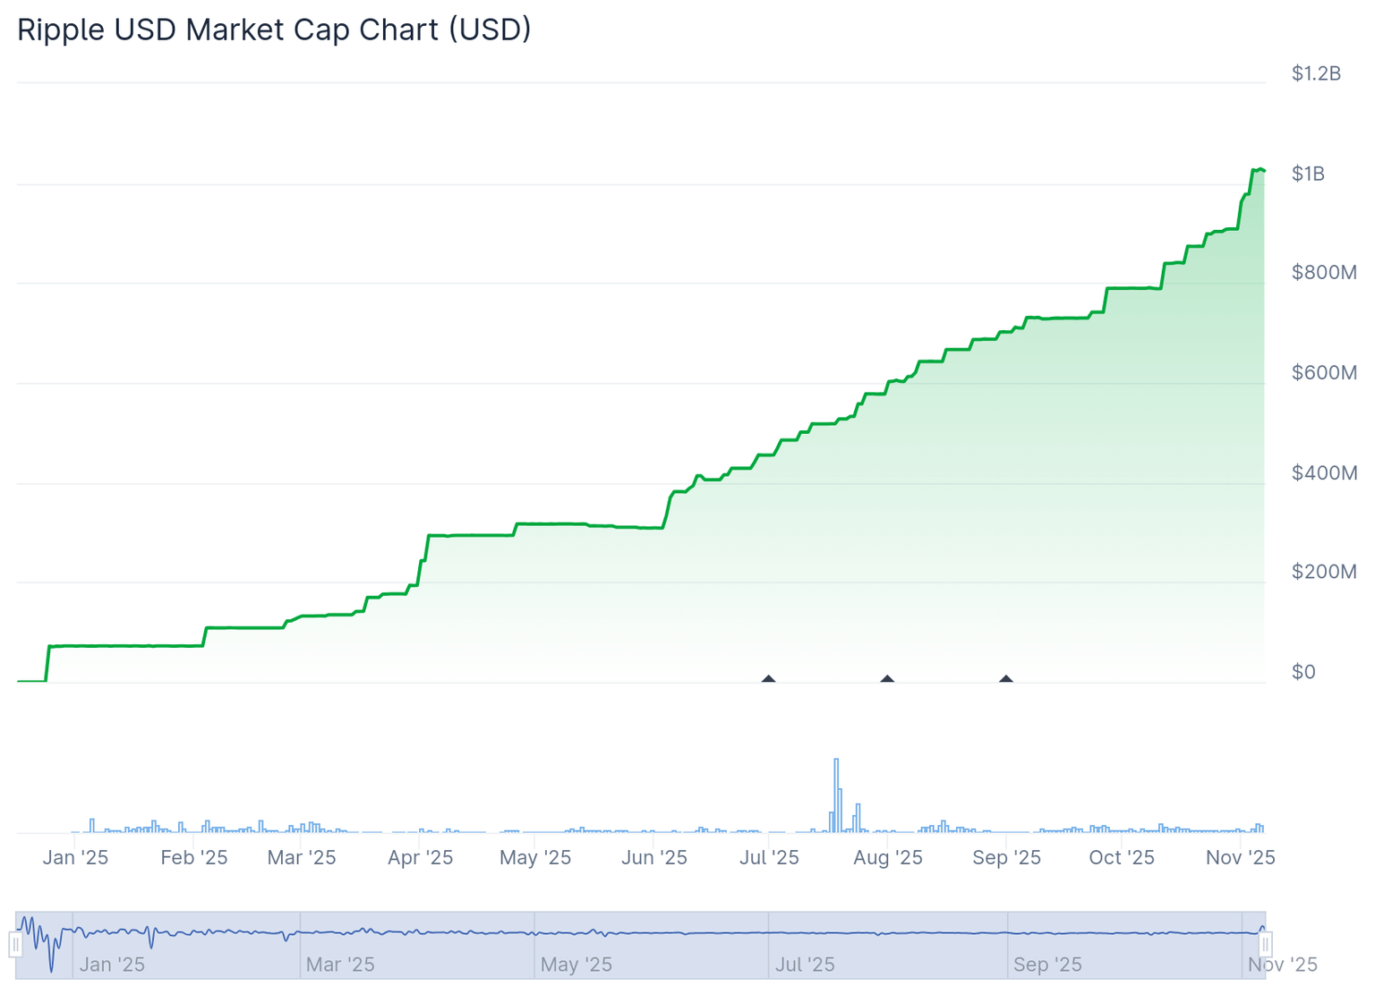Click the Ripple USD Market Cap Chart title

(274, 30)
